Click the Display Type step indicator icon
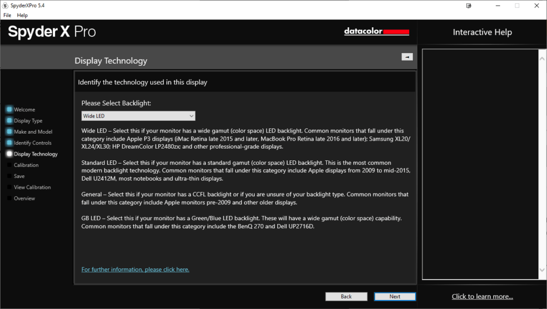The width and height of the screenshot is (547, 309). coord(9,121)
